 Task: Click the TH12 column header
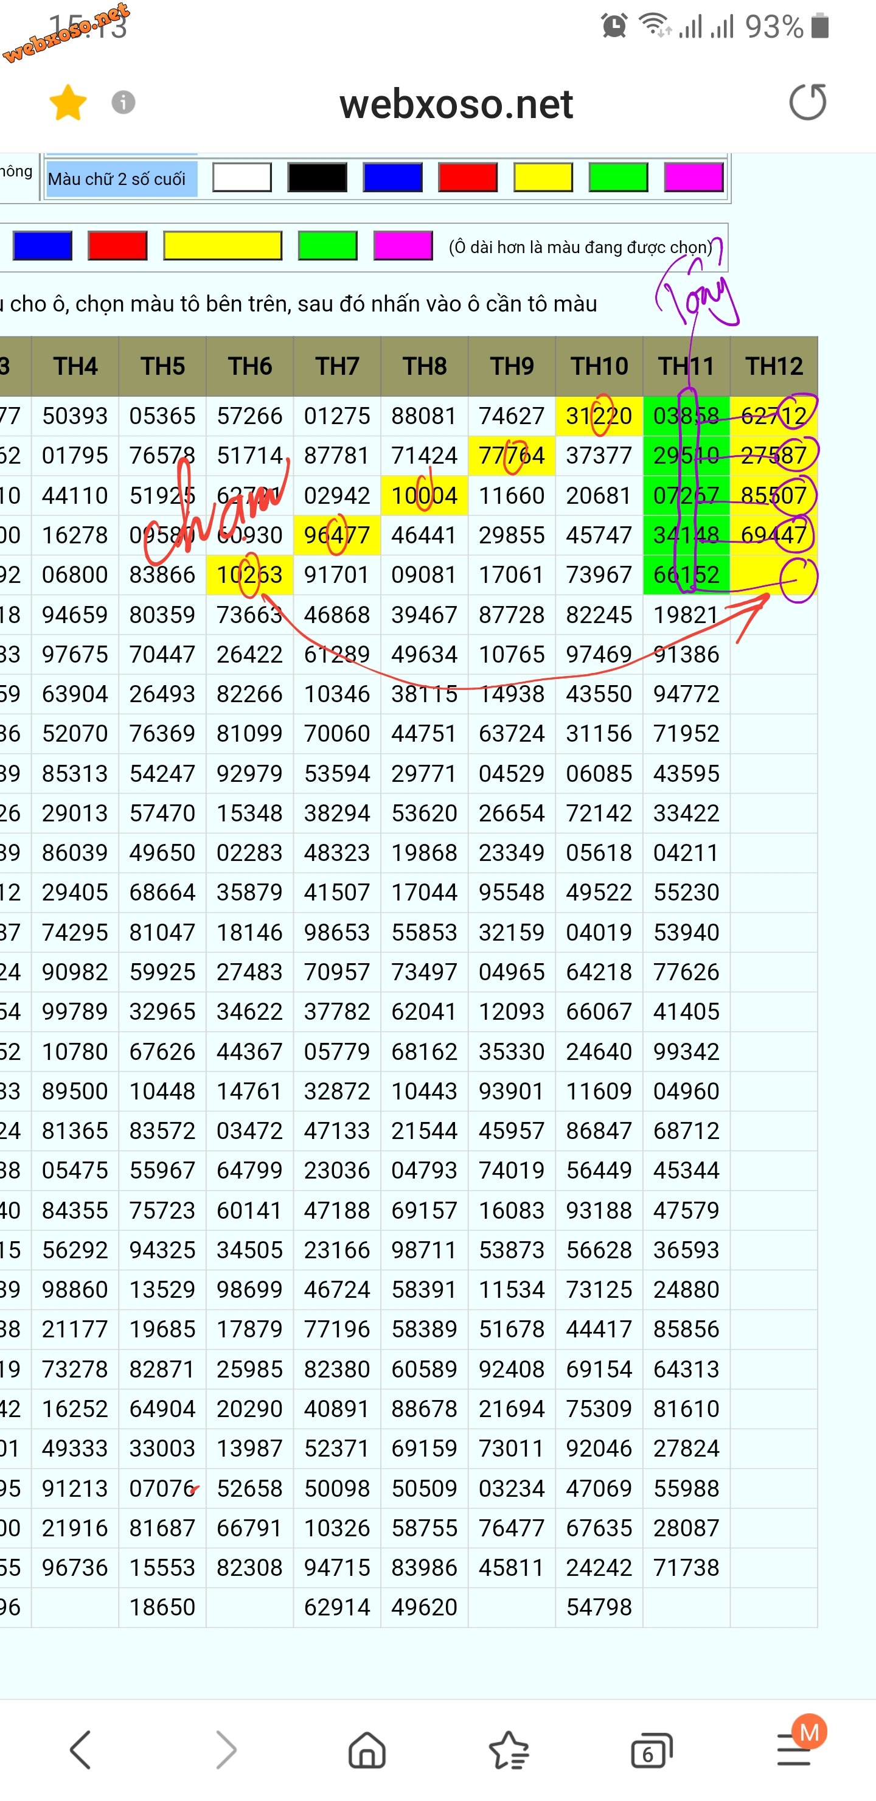click(774, 366)
